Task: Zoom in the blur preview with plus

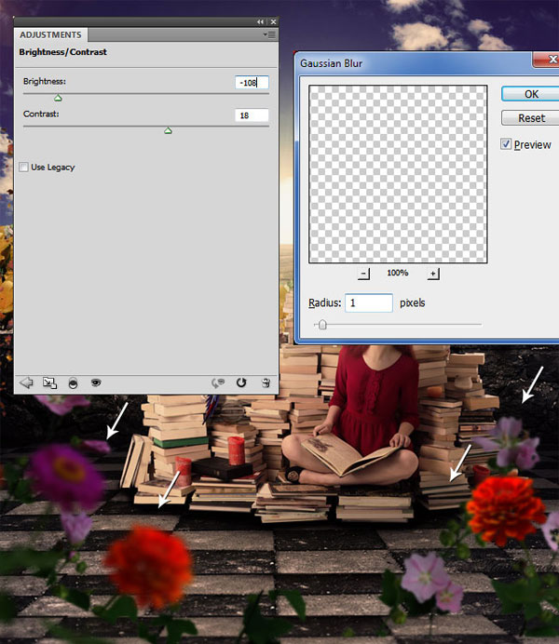Action: pos(433,274)
